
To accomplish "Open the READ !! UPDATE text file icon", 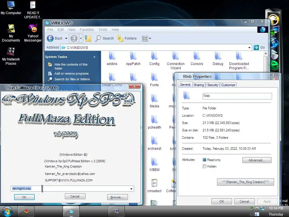I will tap(33, 5).
